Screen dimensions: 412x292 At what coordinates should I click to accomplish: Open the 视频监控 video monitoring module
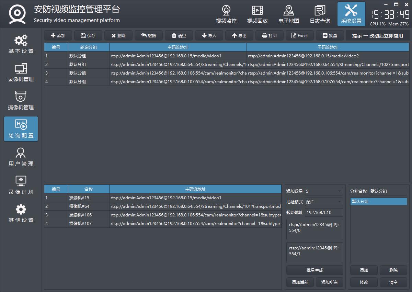click(x=226, y=14)
